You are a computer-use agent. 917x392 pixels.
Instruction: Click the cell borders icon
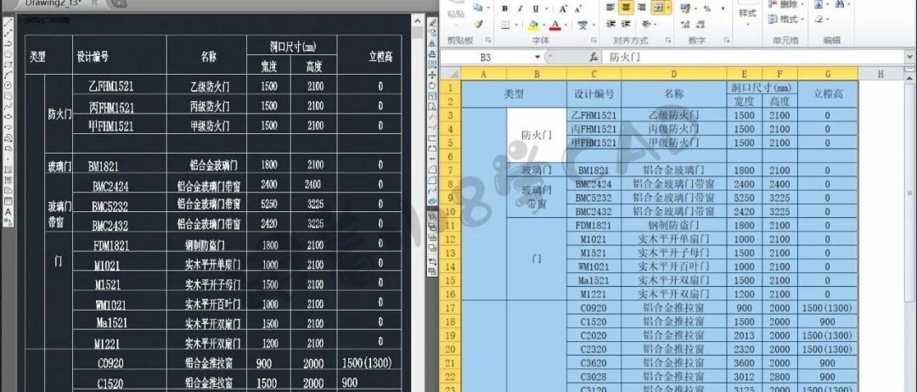point(504,25)
